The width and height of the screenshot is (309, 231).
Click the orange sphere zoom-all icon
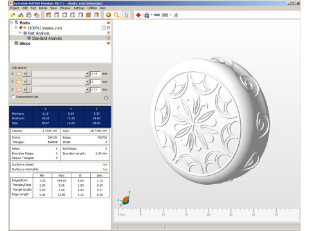pyautogui.click(x=108, y=15)
